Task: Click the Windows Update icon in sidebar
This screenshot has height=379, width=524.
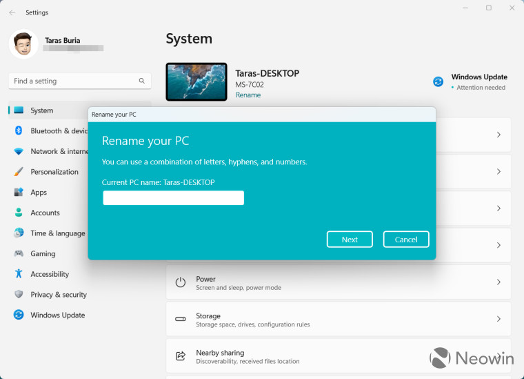Action: click(19, 315)
